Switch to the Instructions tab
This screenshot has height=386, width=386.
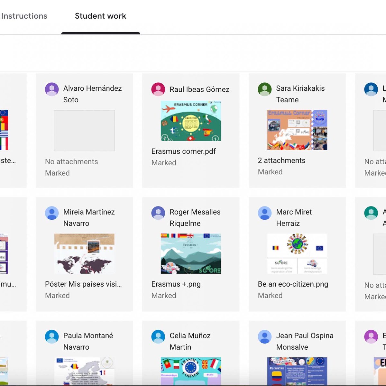(x=24, y=16)
